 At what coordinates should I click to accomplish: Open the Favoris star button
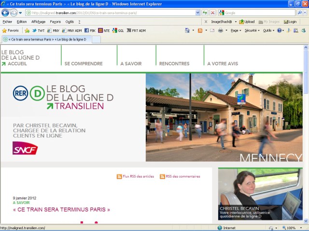click(11, 30)
